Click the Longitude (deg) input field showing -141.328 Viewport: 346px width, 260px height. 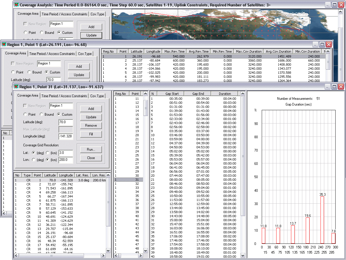coord(65,136)
